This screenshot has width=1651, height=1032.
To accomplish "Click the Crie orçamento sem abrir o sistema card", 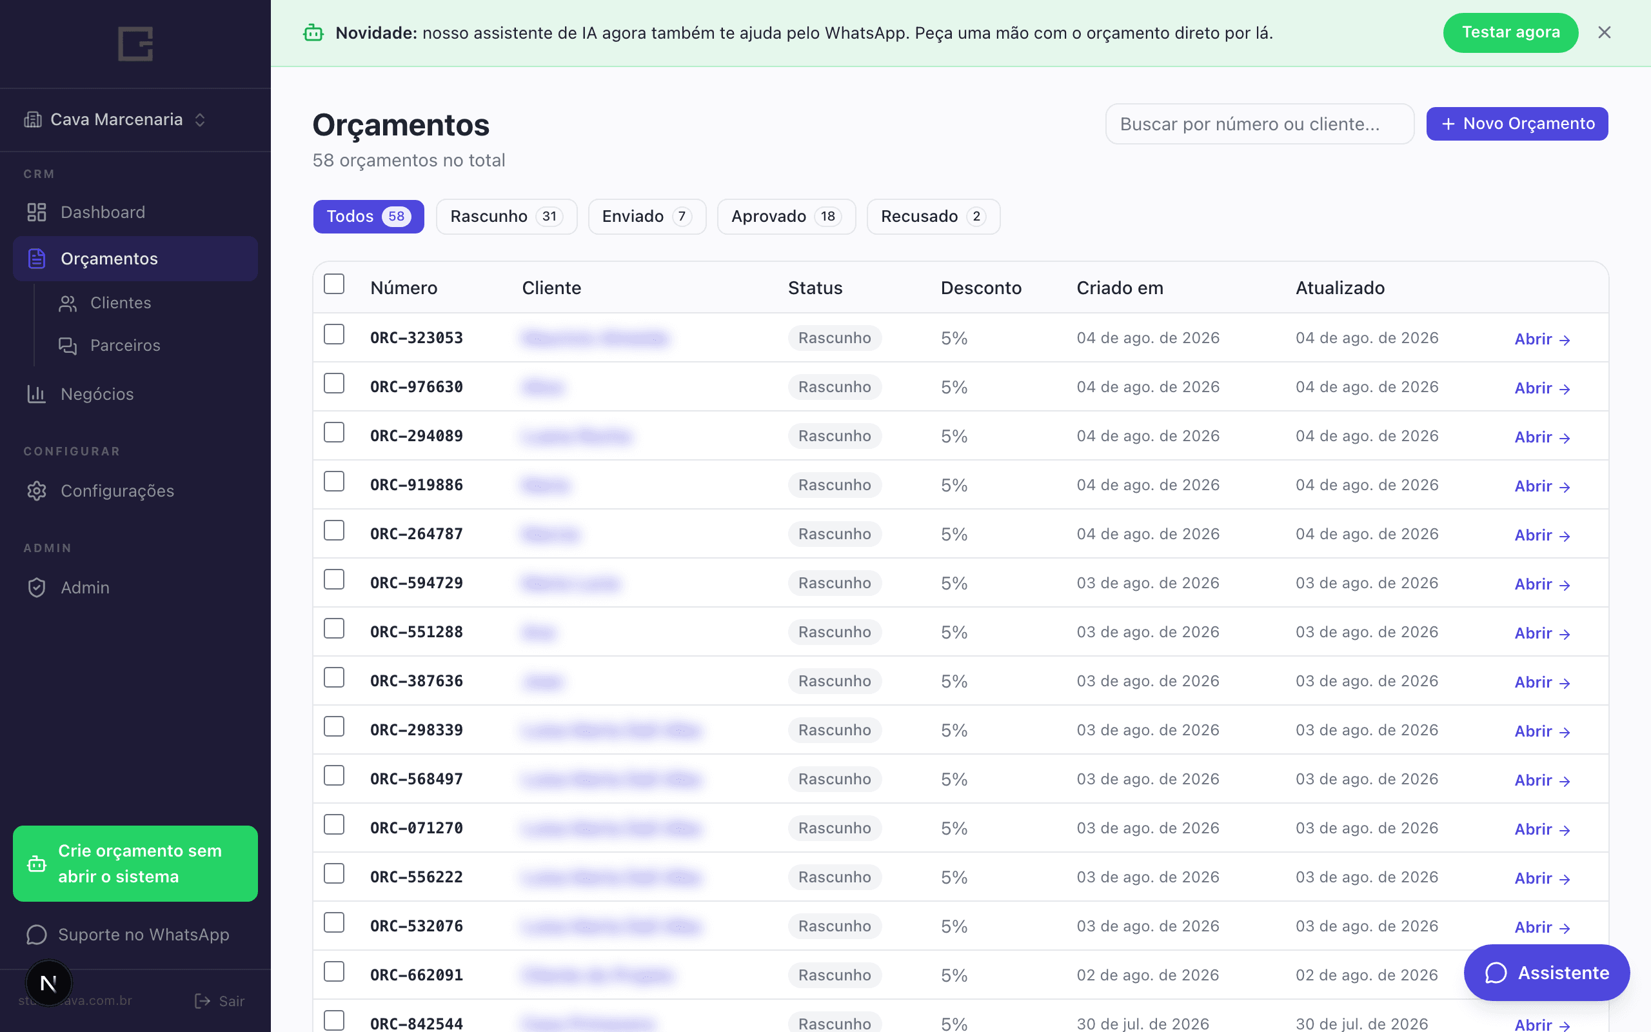I will (135, 864).
